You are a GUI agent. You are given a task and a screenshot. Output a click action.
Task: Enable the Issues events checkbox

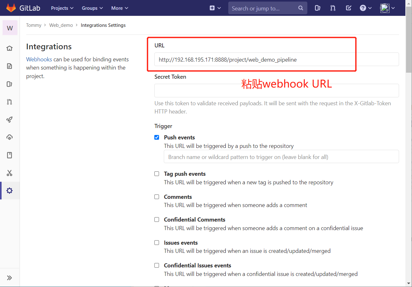[x=157, y=242]
